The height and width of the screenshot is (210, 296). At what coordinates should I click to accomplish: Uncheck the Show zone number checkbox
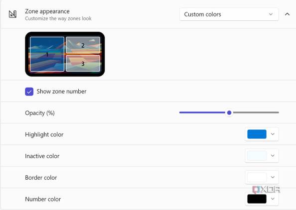coord(29,92)
